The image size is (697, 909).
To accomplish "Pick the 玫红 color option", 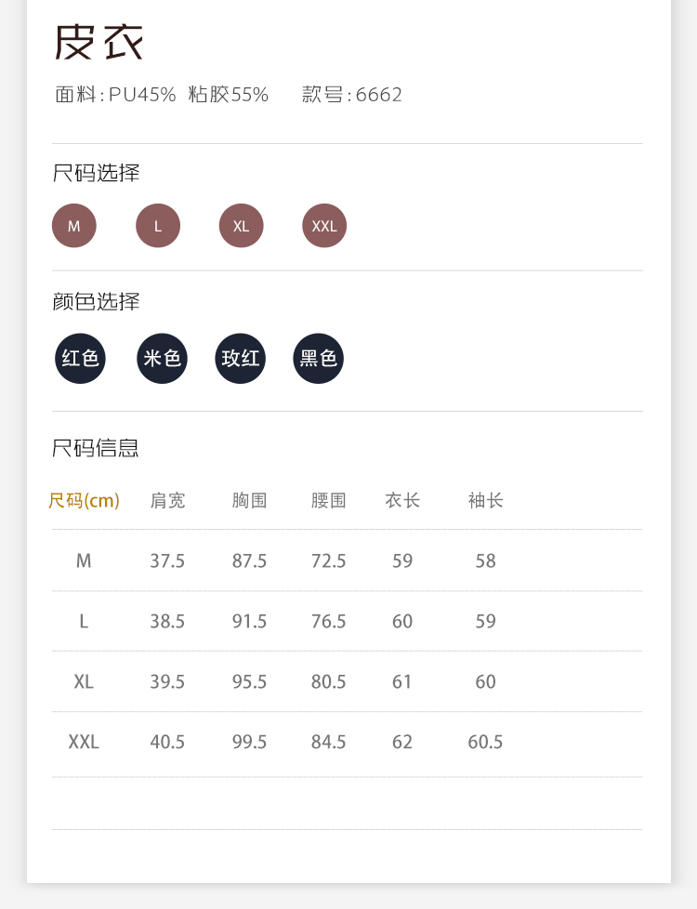I will tap(241, 358).
